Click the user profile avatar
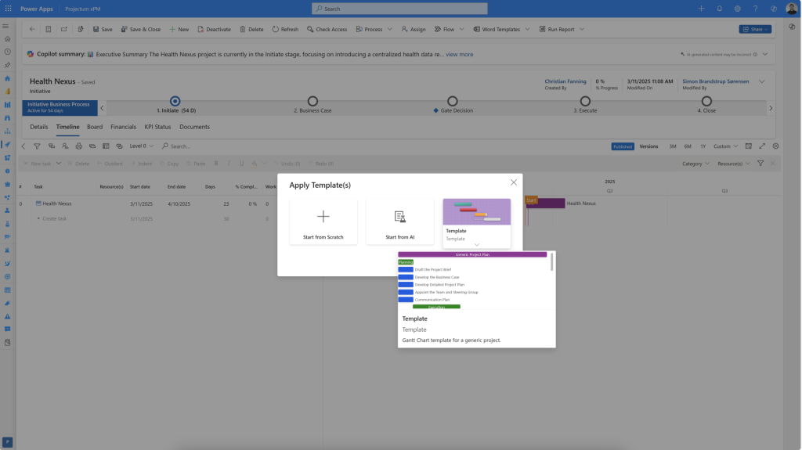 tap(791, 9)
